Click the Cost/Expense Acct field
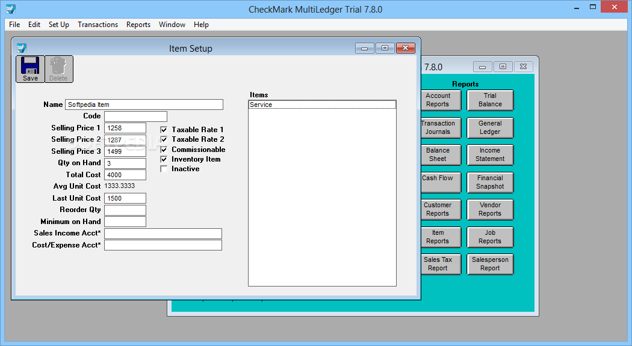This screenshot has height=346, width=632. [x=163, y=245]
